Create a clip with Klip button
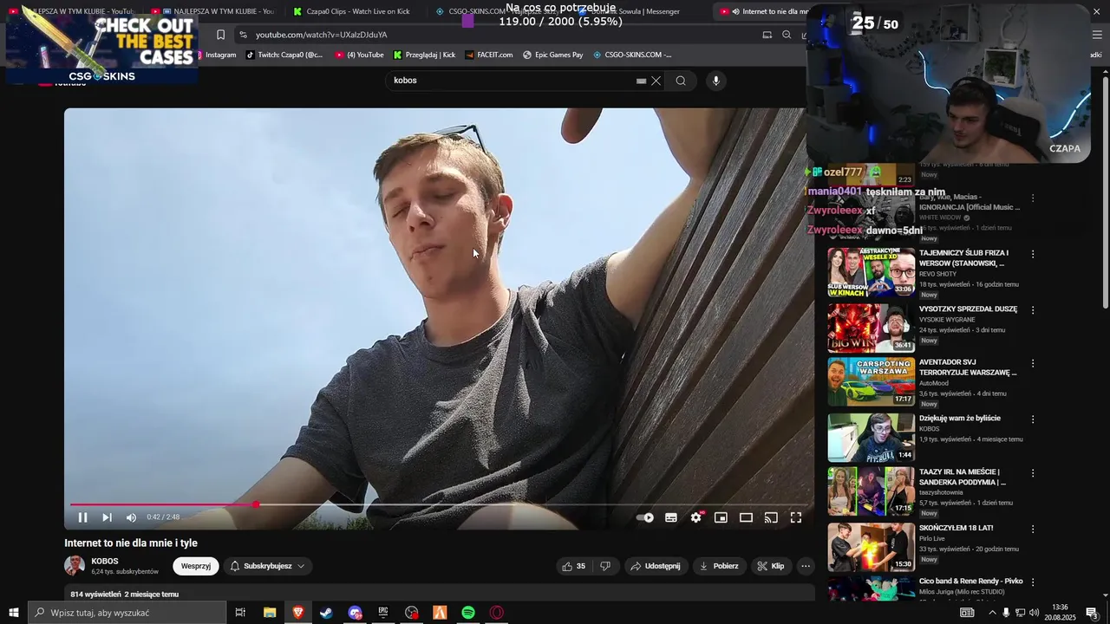Screen dimensions: 1110x624 coord(771,566)
